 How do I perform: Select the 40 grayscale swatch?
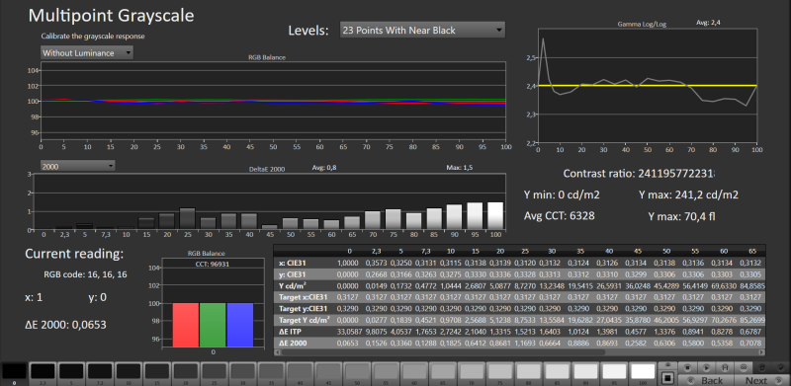click(x=300, y=372)
